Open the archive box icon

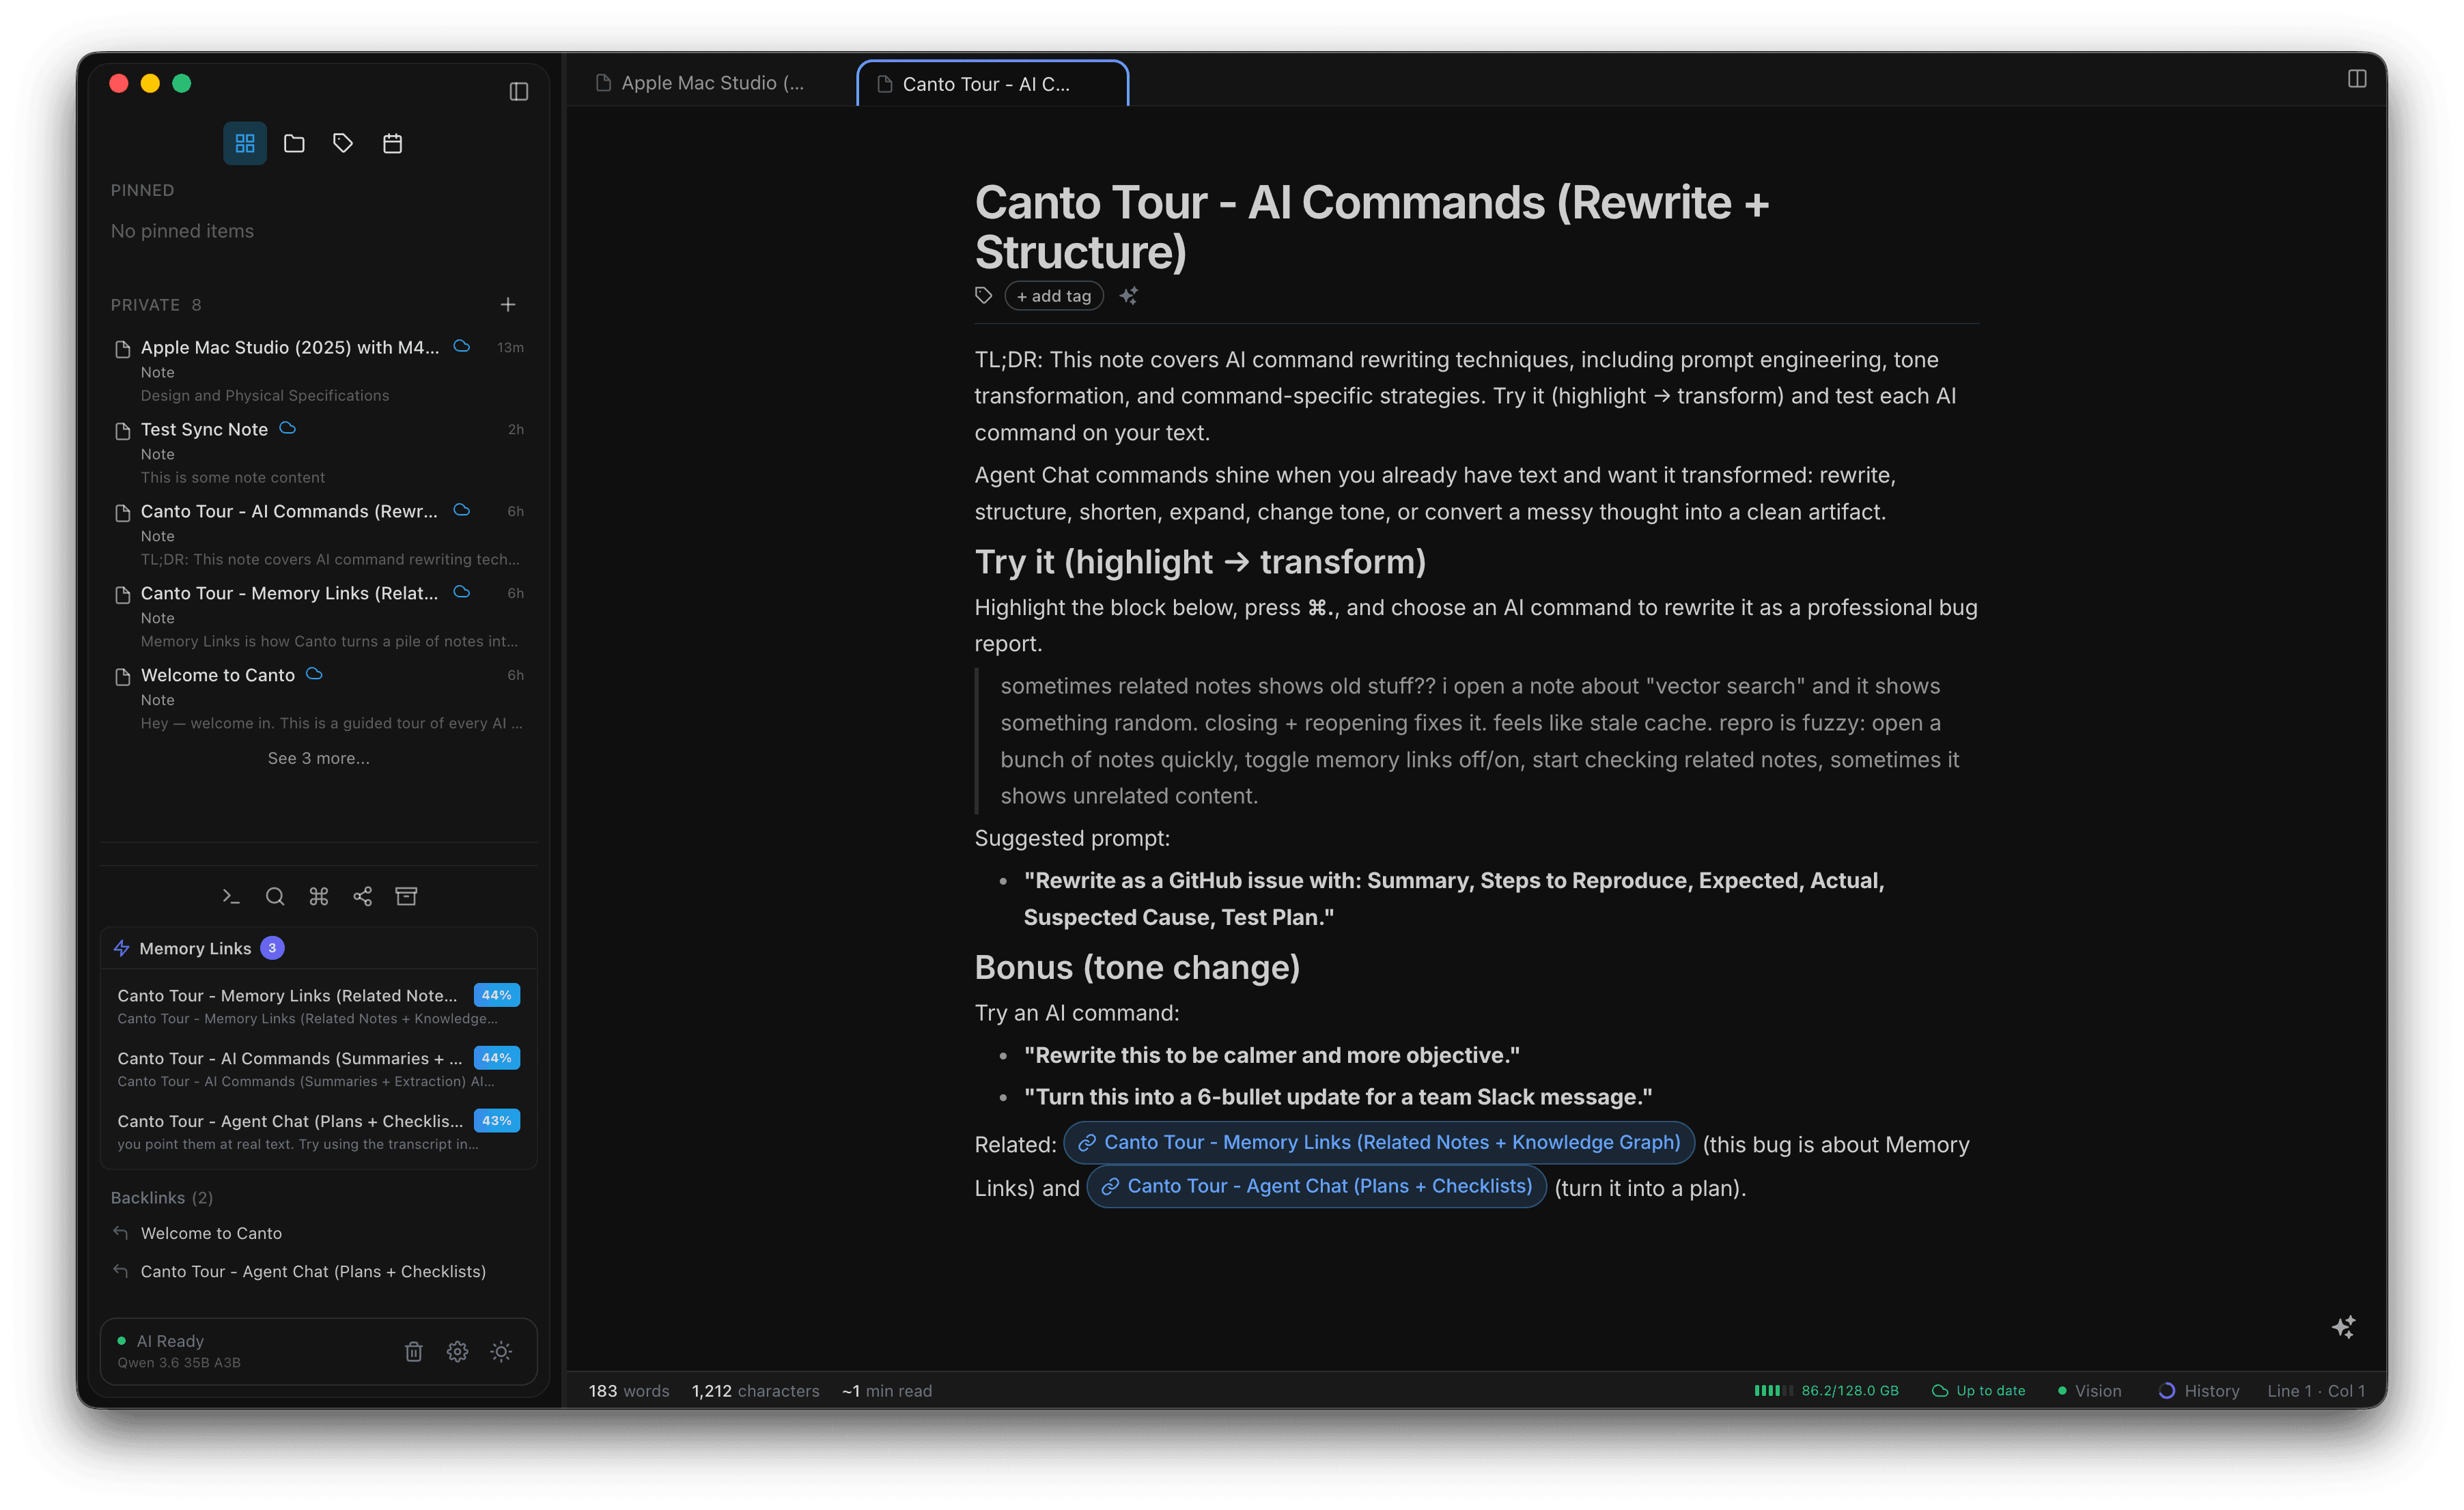pyautogui.click(x=406, y=896)
